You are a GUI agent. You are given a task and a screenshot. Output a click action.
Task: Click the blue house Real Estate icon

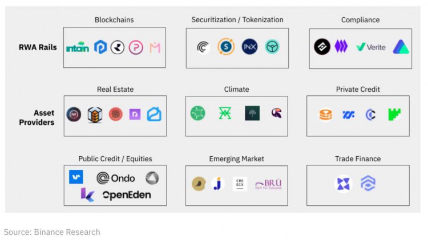tap(154, 115)
